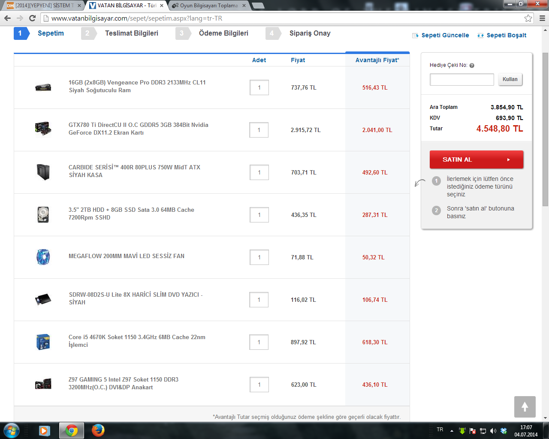The height and width of the screenshot is (439, 549).
Task: Click the Sepeti Boşalt link
Action: click(x=506, y=35)
